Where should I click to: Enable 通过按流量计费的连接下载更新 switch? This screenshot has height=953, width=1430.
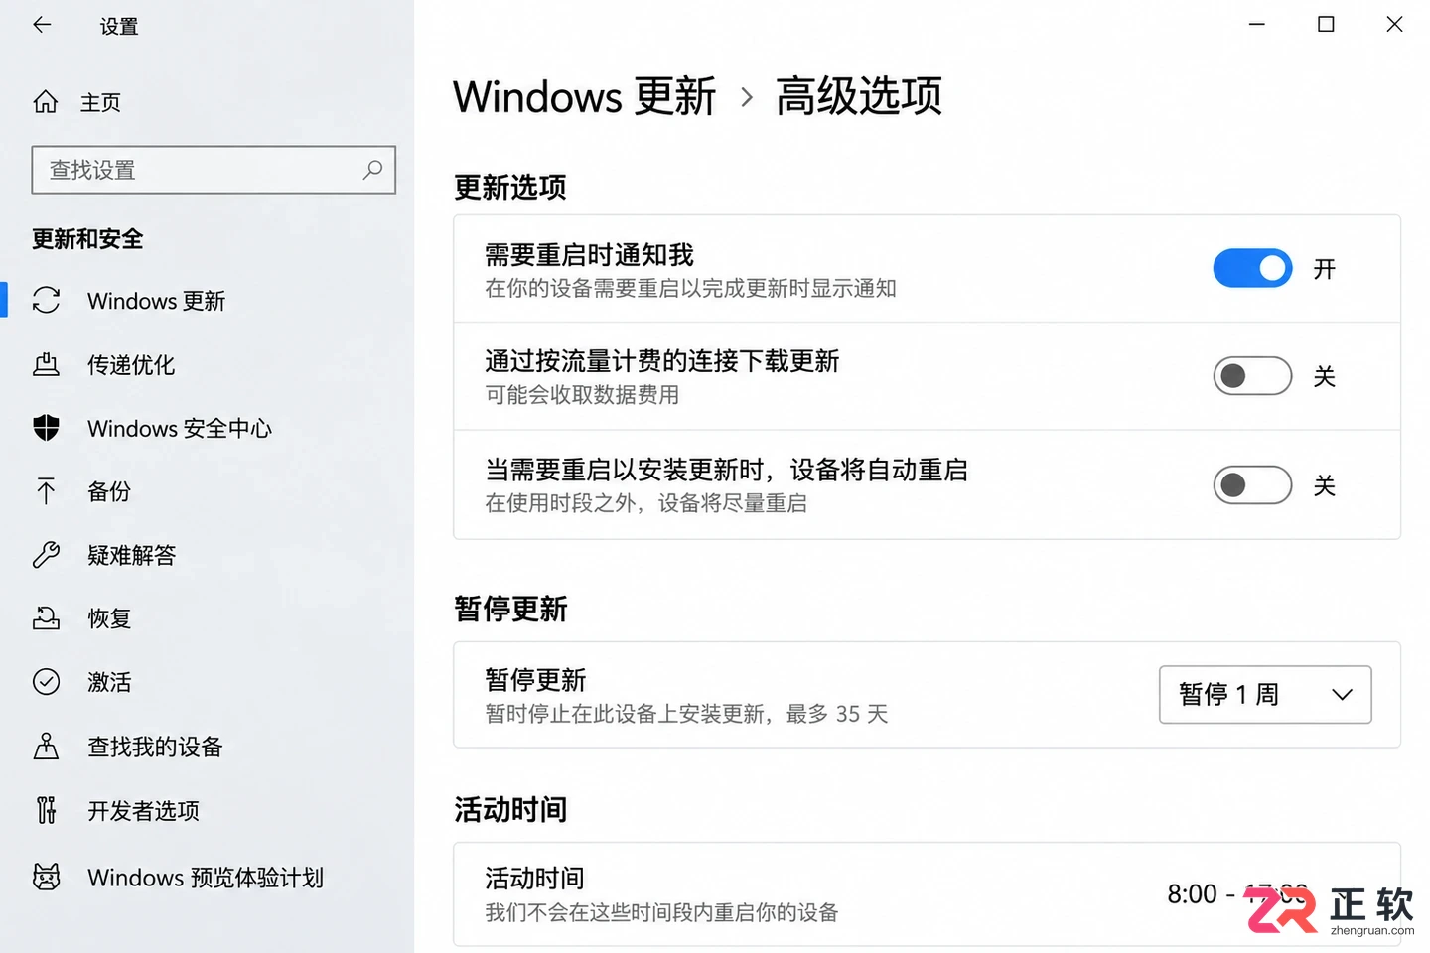pos(1252,376)
